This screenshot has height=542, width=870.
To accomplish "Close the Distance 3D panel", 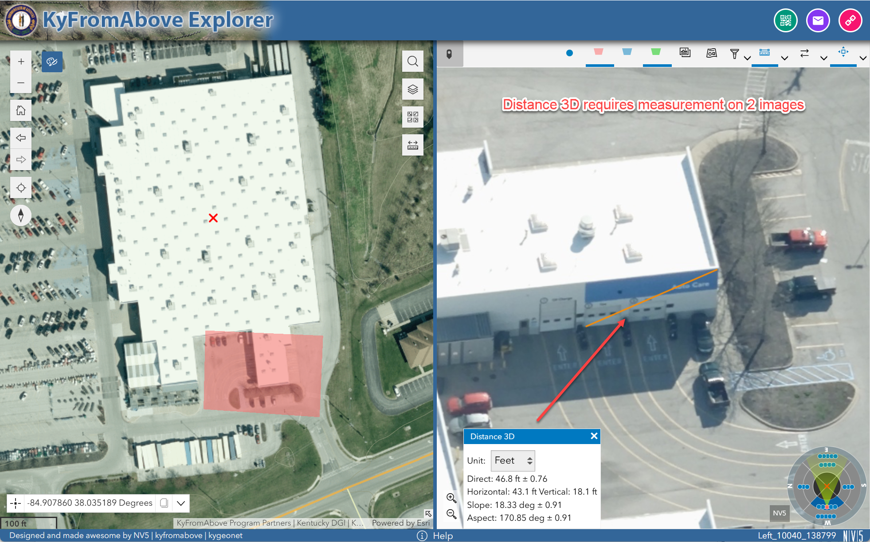I will (594, 436).
